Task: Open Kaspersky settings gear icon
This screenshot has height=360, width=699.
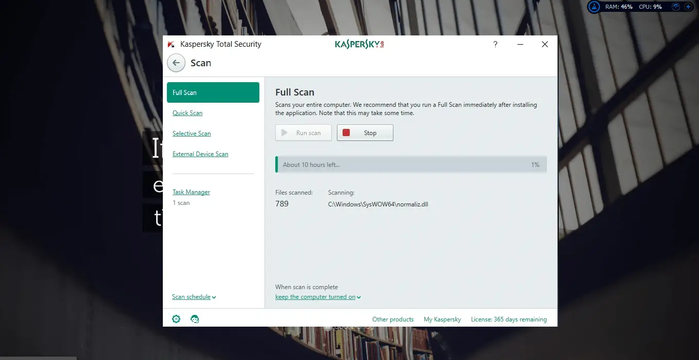Action: tap(176, 319)
